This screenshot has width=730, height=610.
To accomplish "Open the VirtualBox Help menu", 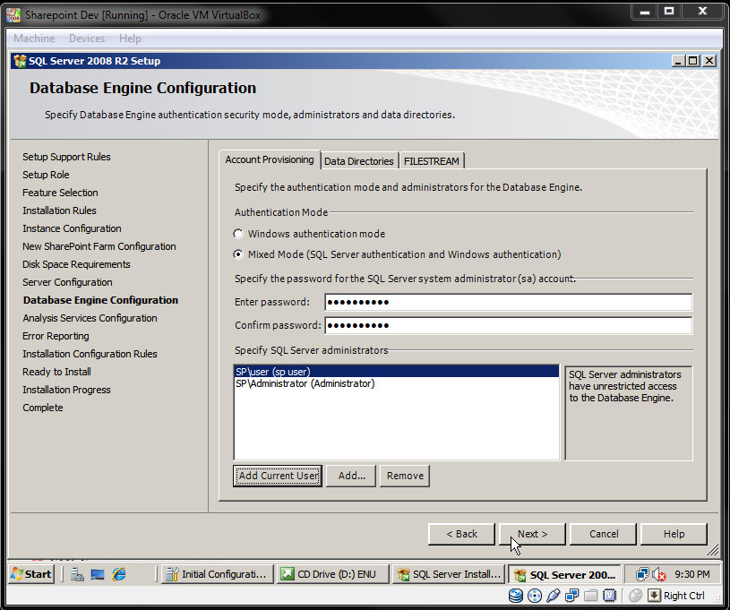I will pos(130,39).
